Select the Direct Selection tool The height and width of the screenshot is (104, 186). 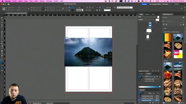coord(2,18)
